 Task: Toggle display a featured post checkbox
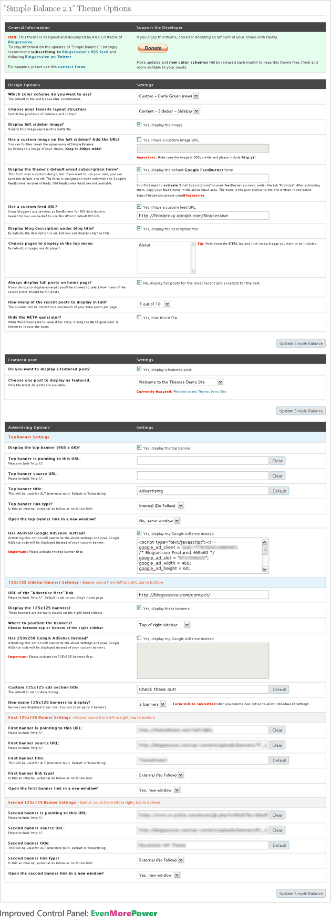(x=139, y=369)
